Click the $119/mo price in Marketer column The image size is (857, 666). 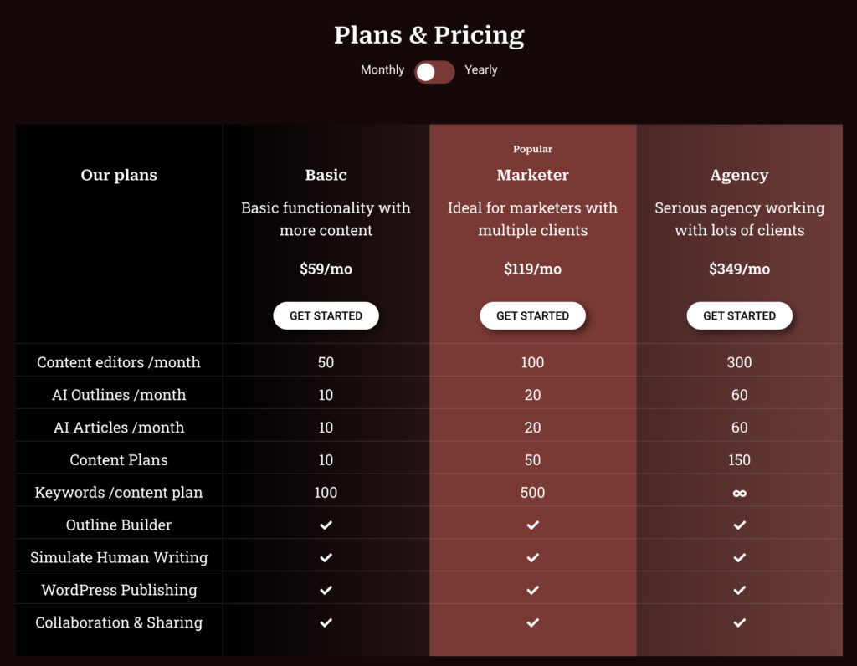pos(532,269)
